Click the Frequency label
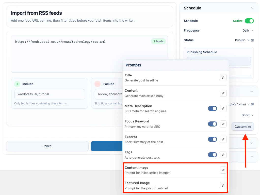 [191, 31]
